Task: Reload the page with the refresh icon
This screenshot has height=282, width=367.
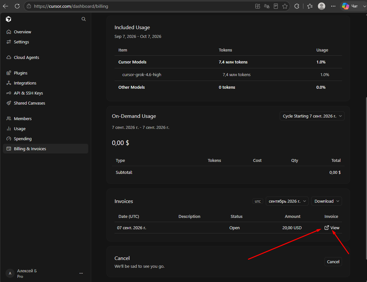Action: click(x=17, y=6)
